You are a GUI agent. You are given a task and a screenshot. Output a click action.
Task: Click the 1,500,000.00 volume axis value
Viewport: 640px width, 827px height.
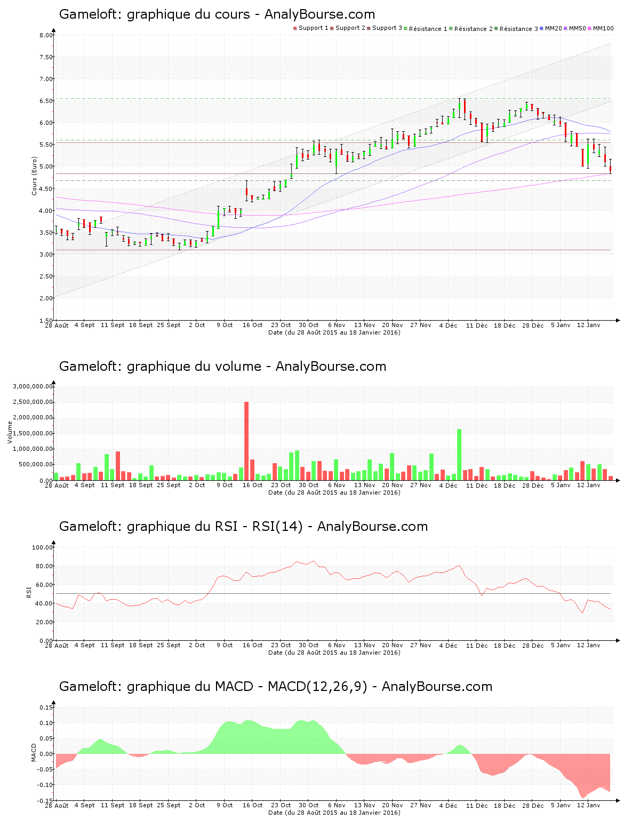tap(33, 433)
